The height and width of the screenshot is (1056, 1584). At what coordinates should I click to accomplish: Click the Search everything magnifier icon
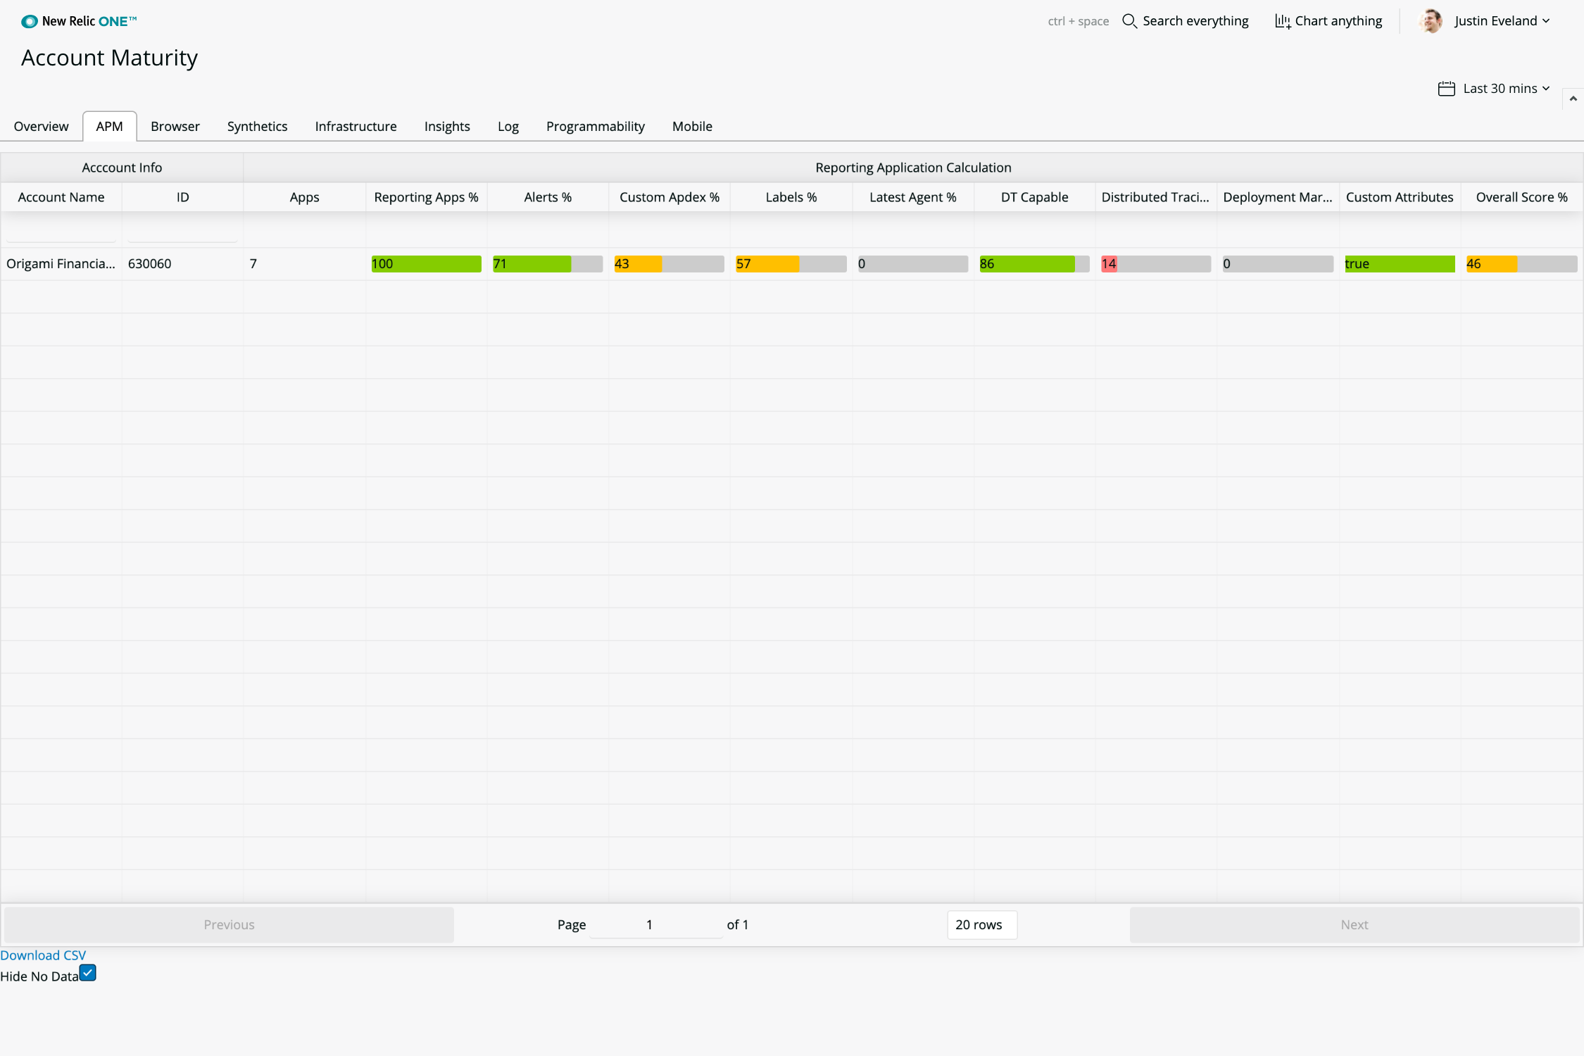pyautogui.click(x=1129, y=21)
